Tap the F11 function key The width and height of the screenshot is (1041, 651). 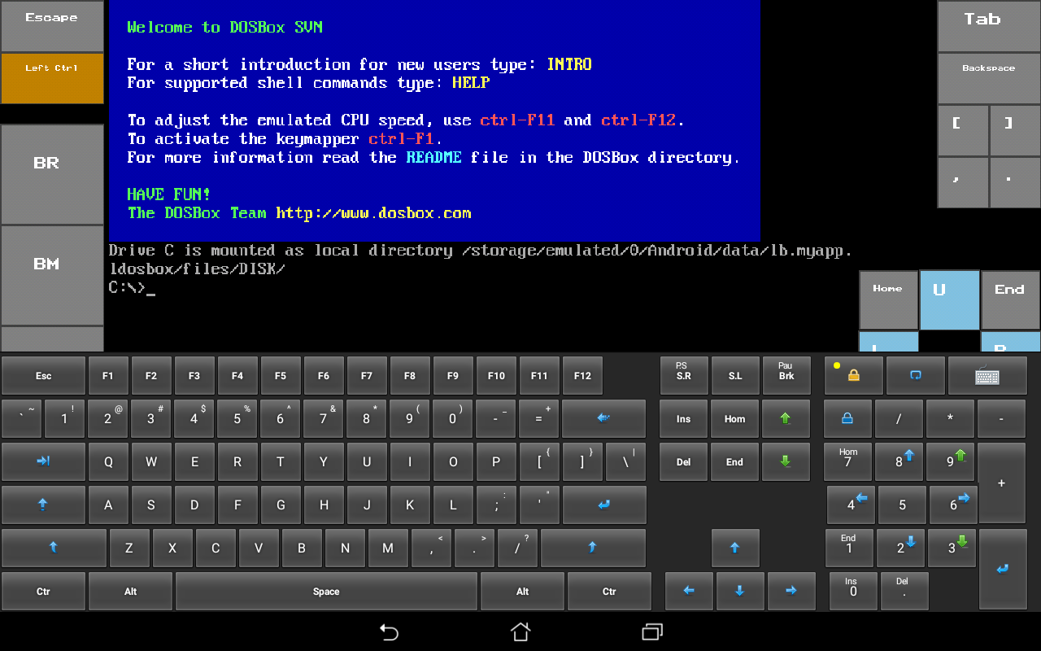[x=539, y=375]
